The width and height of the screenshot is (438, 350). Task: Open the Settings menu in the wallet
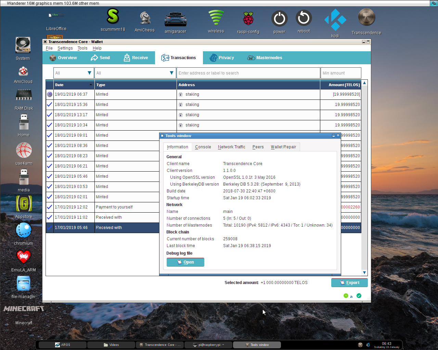tap(65, 48)
